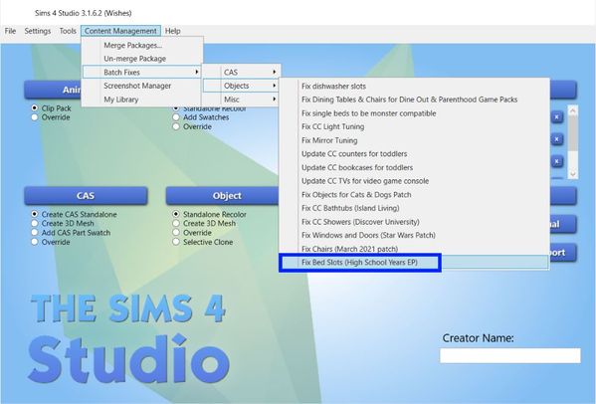This screenshot has height=404, width=596.
Task: Click the scroll down arrow of the list
Action: pyautogui.click(x=573, y=174)
